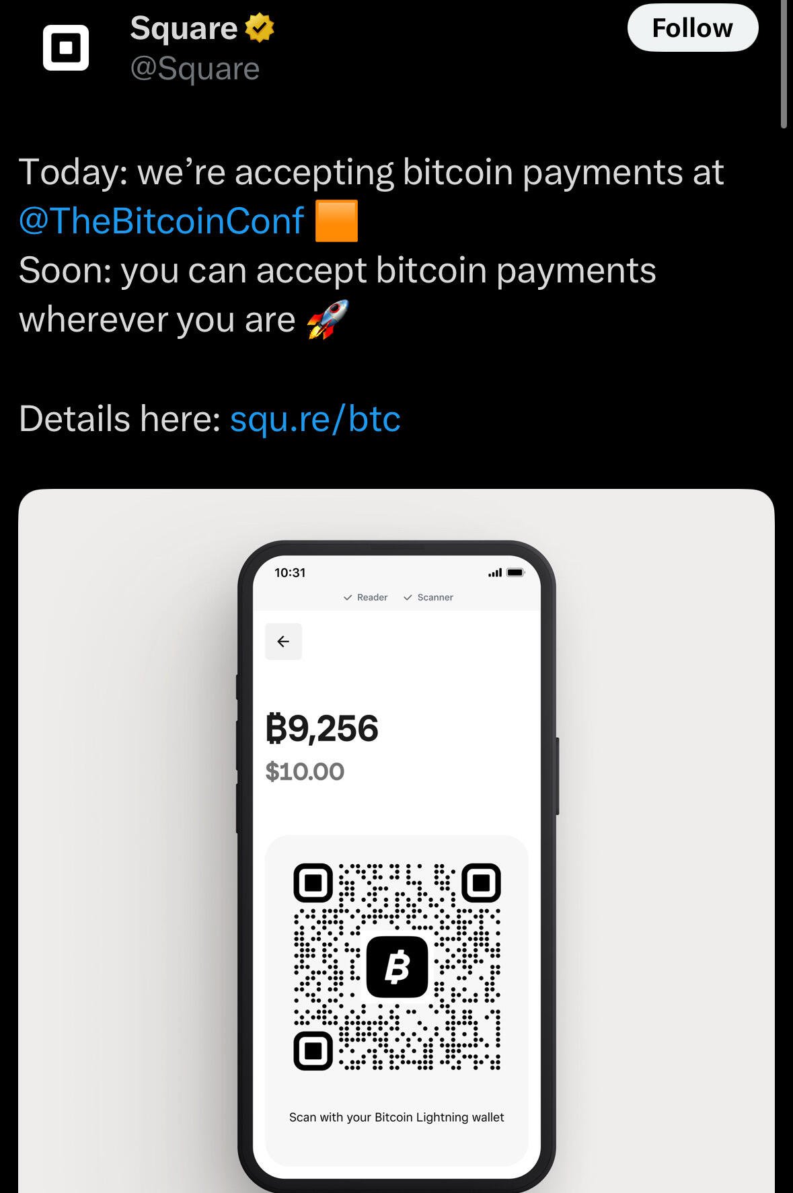Open the QR code payment image
The height and width of the screenshot is (1193, 793).
pos(397,966)
